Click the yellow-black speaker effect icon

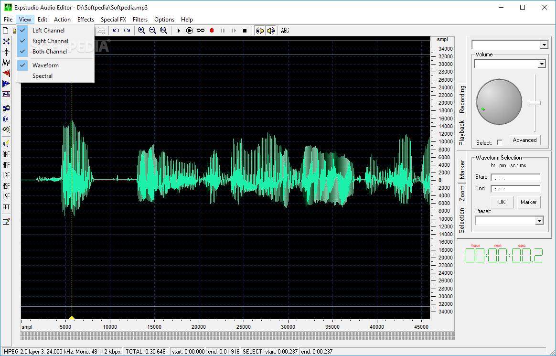coord(6,129)
